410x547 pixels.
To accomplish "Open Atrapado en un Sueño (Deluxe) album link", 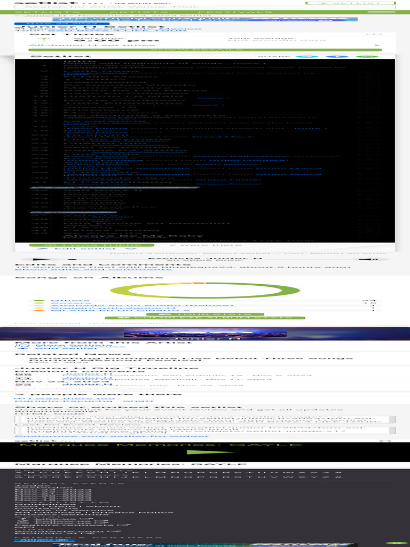I will click(142, 306).
